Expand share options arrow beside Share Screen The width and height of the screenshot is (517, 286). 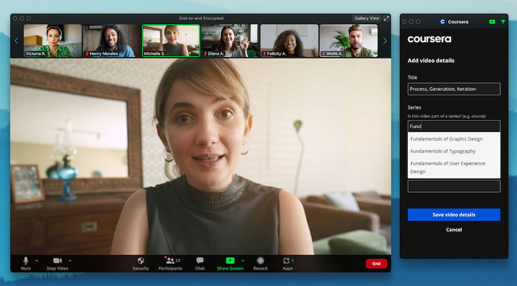(242, 261)
